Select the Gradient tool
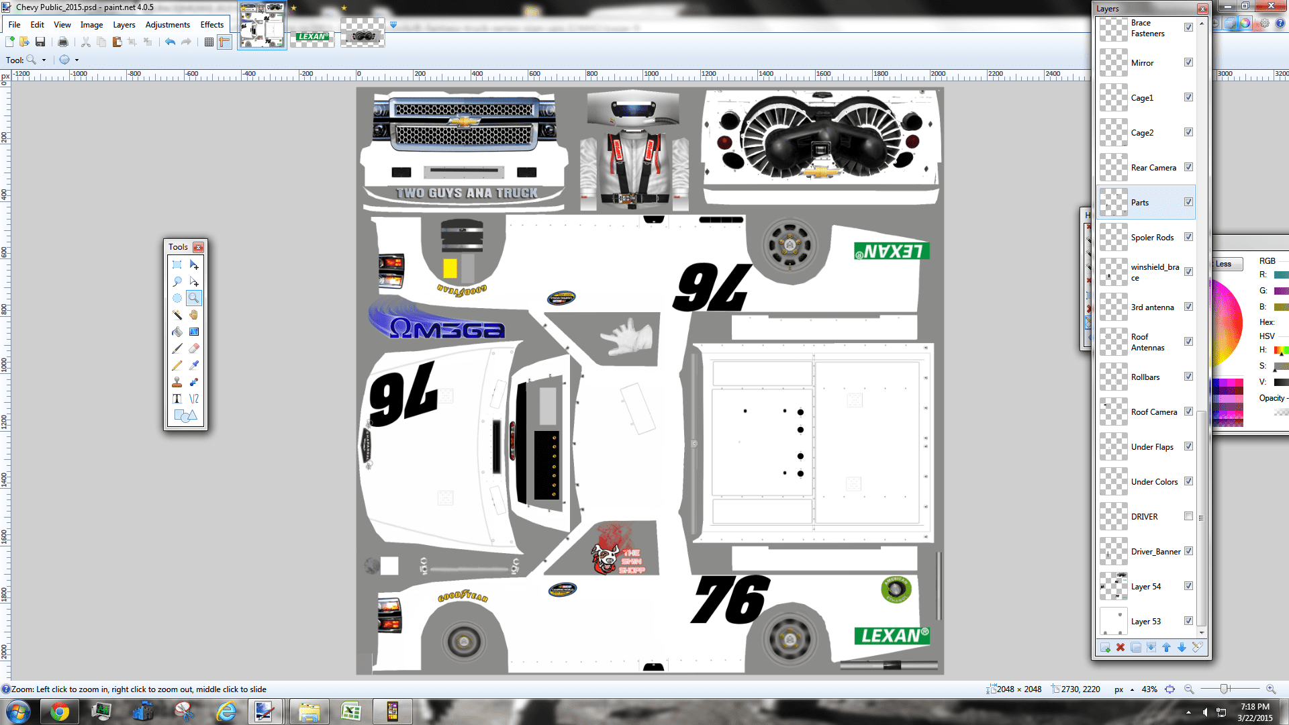 pyautogui.click(x=194, y=332)
